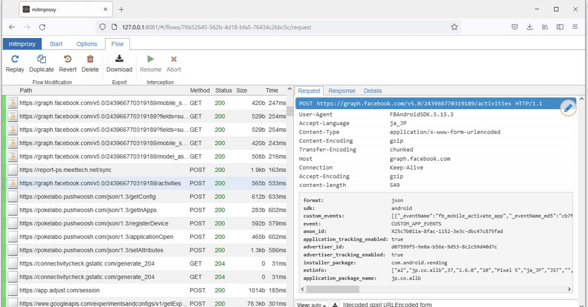This screenshot has width=588, height=307.
Task: Click the form data scroll right arrow
Action: tap(570, 289)
